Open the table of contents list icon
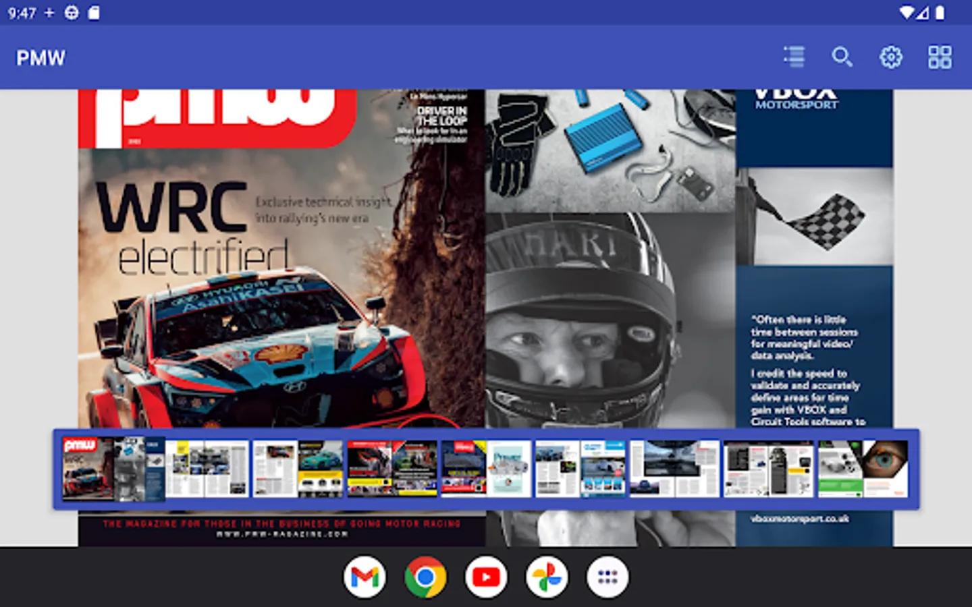This screenshot has width=972, height=607. [x=794, y=57]
